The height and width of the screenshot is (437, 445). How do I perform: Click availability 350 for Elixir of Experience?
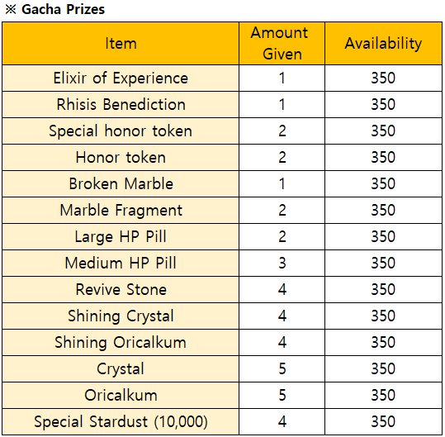(x=383, y=78)
